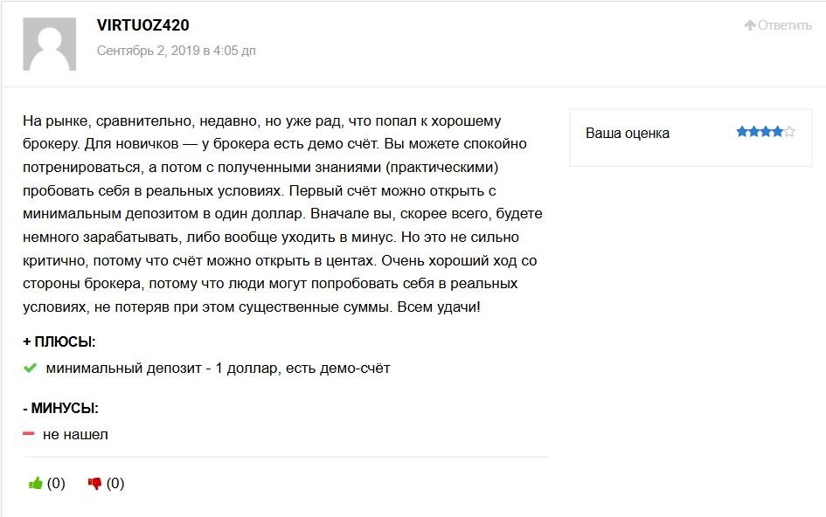The image size is (826, 517).
Task: Click the Ответить reply link
Action: tap(784, 25)
